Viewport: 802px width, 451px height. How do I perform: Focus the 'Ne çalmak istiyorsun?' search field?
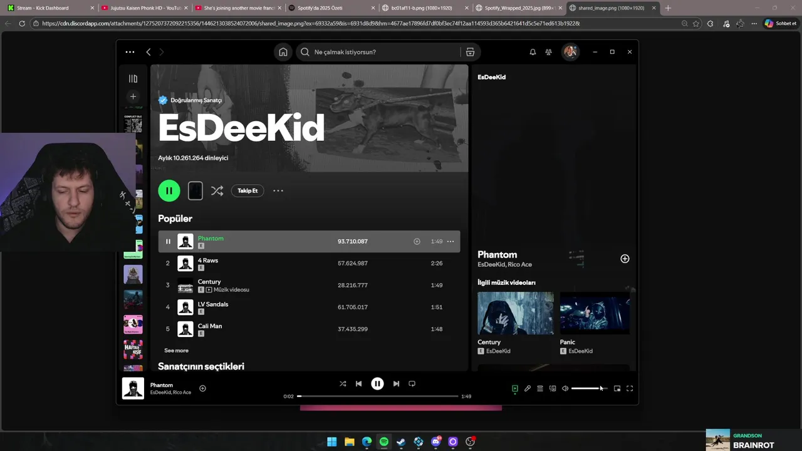pos(378,52)
